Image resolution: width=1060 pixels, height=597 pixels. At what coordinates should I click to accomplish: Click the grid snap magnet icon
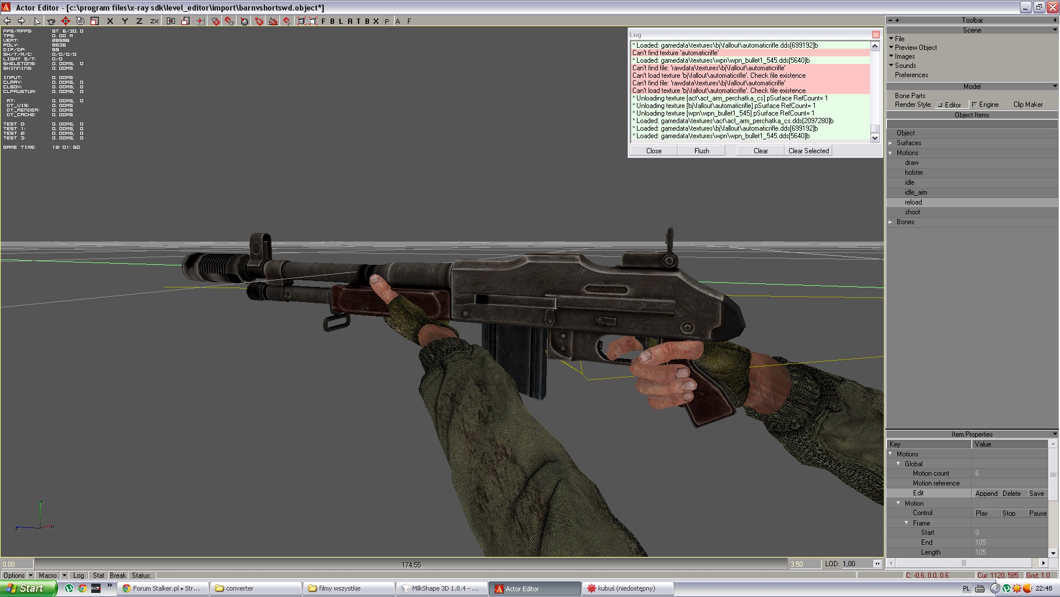(x=215, y=21)
